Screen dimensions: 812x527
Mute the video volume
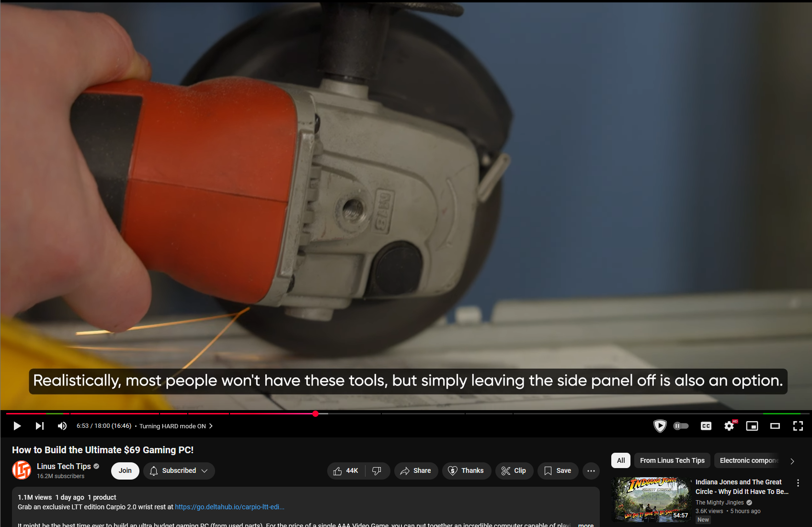(x=62, y=426)
